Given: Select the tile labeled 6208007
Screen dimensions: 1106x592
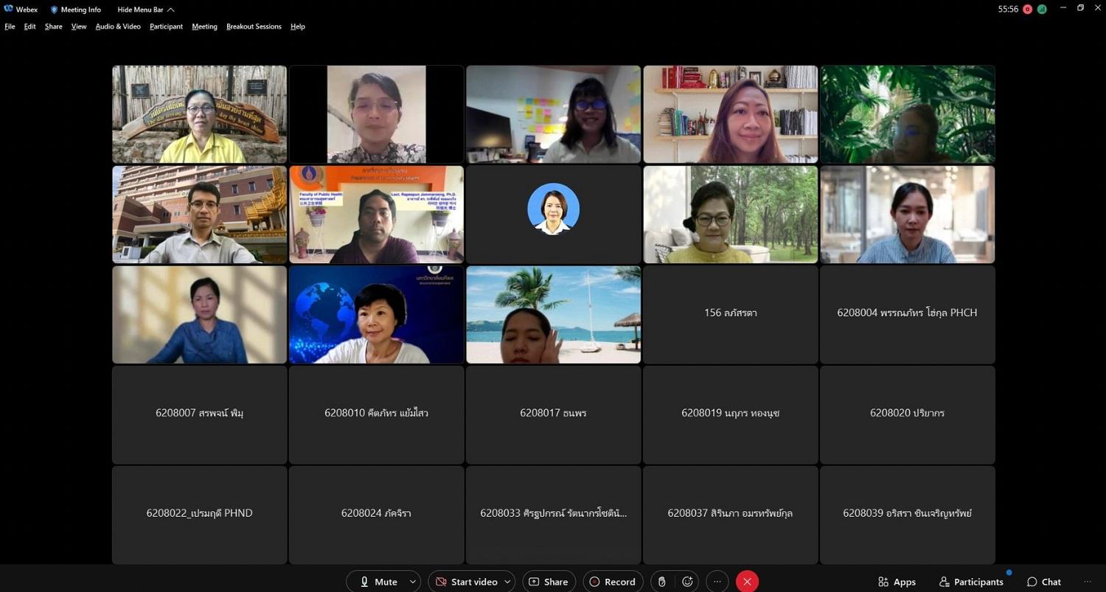Looking at the screenshot, I should point(200,415).
